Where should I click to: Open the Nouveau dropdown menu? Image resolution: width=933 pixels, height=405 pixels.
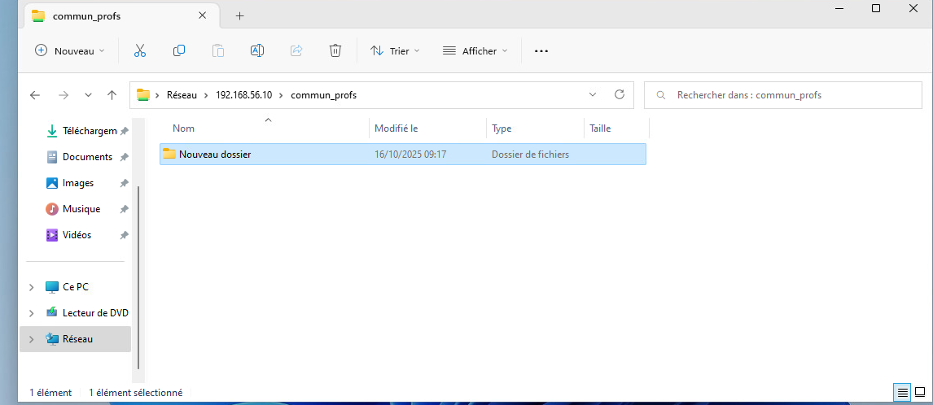(x=70, y=50)
